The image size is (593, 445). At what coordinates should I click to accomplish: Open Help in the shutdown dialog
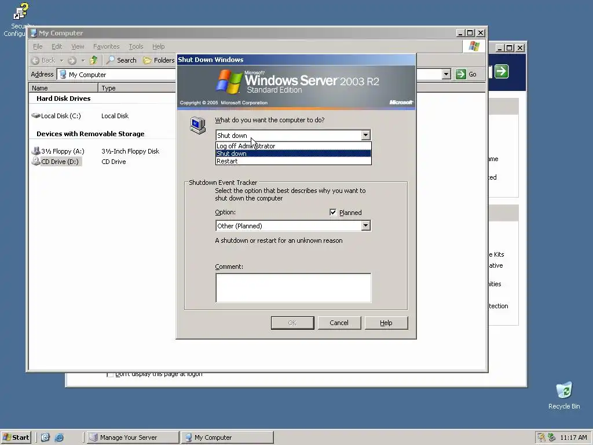coord(386,323)
